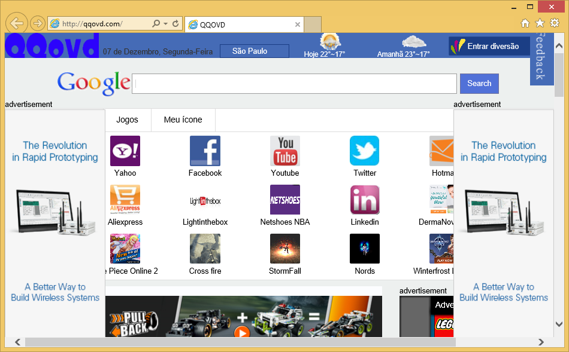The width and height of the screenshot is (569, 352).
Task: Open the Netshoes NBA icon
Action: pyautogui.click(x=285, y=200)
